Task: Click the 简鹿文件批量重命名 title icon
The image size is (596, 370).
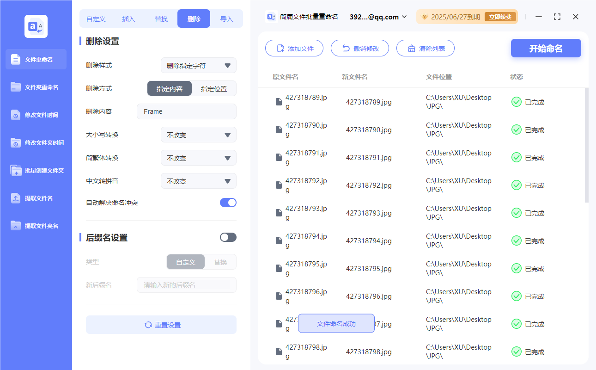Action: coord(271,17)
